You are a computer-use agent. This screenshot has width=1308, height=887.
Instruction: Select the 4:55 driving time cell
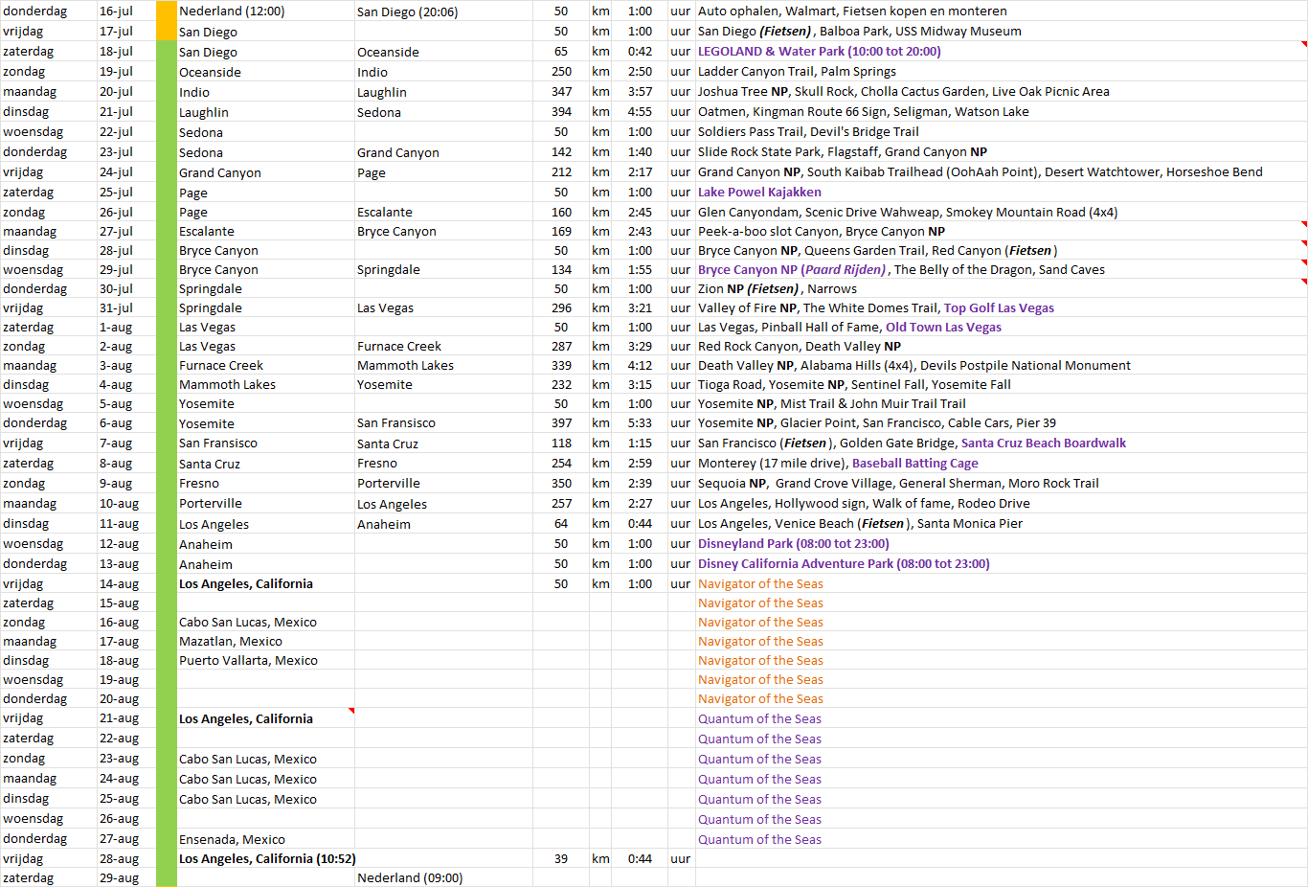(640, 112)
